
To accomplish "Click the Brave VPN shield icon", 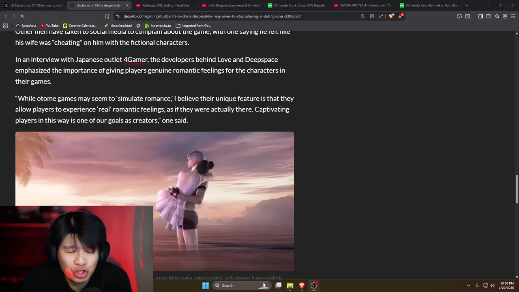I will click(505, 16).
